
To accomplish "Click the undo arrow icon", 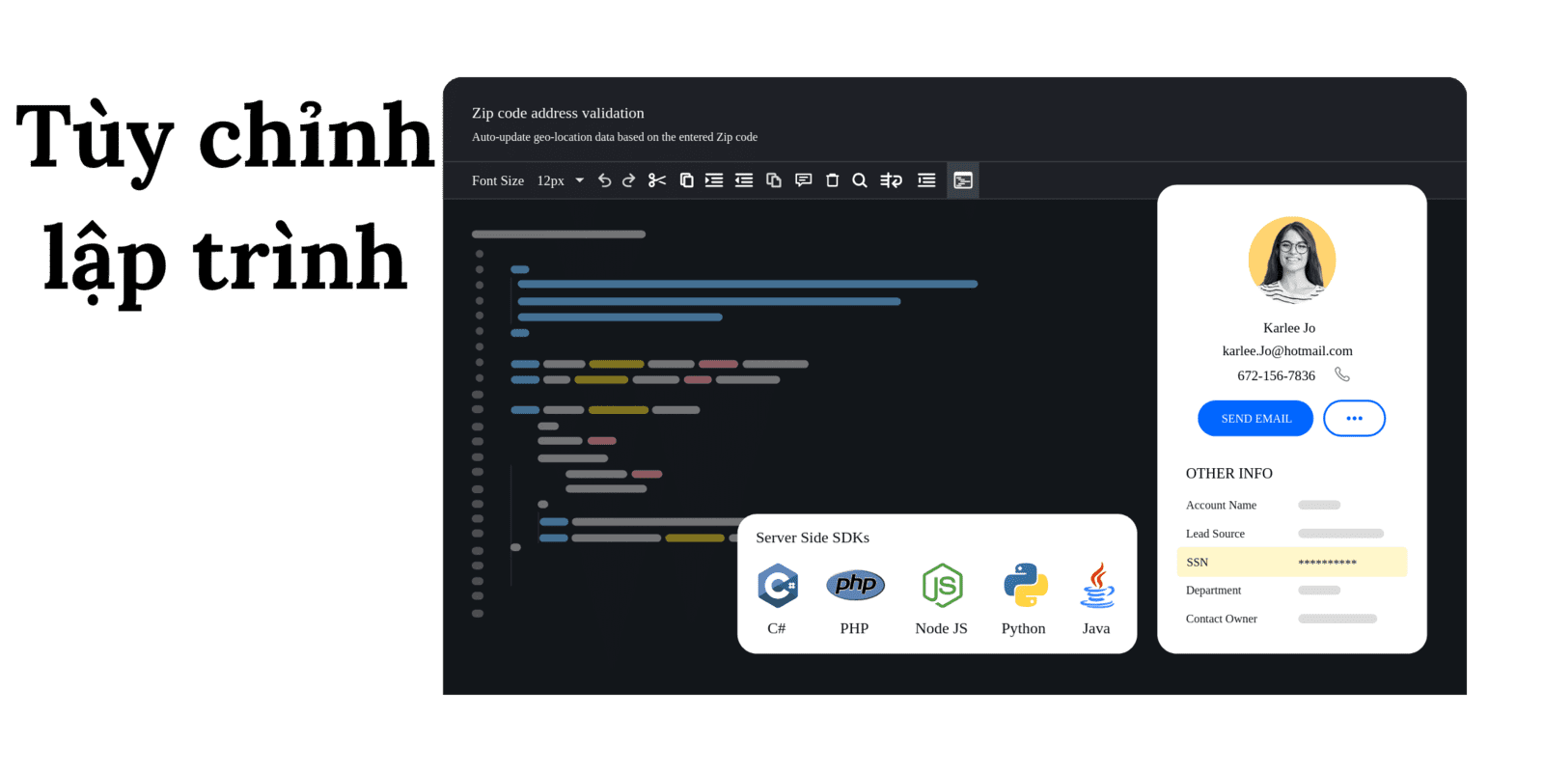I will click(x=604, y=180).
